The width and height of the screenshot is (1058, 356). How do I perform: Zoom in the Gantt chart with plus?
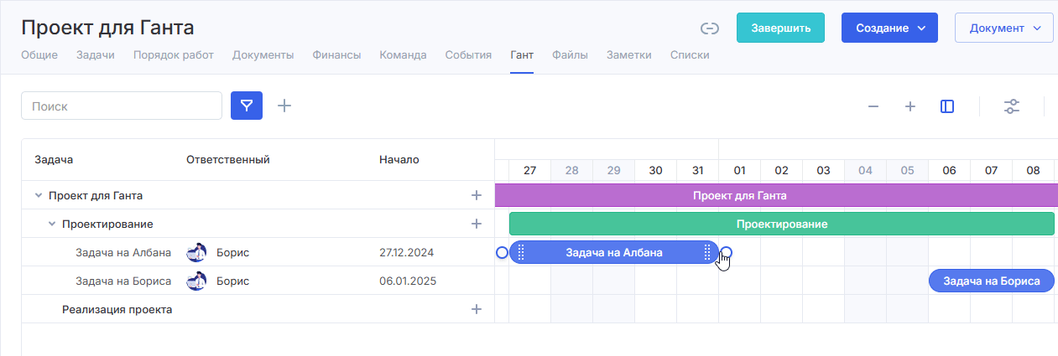click(910, 106)
